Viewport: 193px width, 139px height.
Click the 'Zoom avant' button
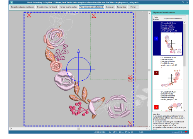110,7
